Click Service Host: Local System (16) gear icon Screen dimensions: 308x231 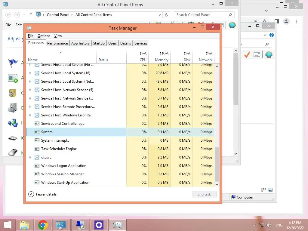point(37,73)
